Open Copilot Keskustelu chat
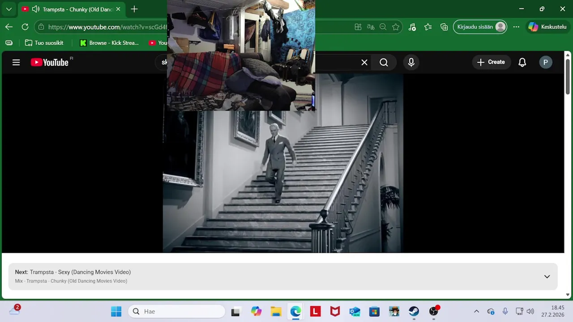 click(x=547, y=27)
